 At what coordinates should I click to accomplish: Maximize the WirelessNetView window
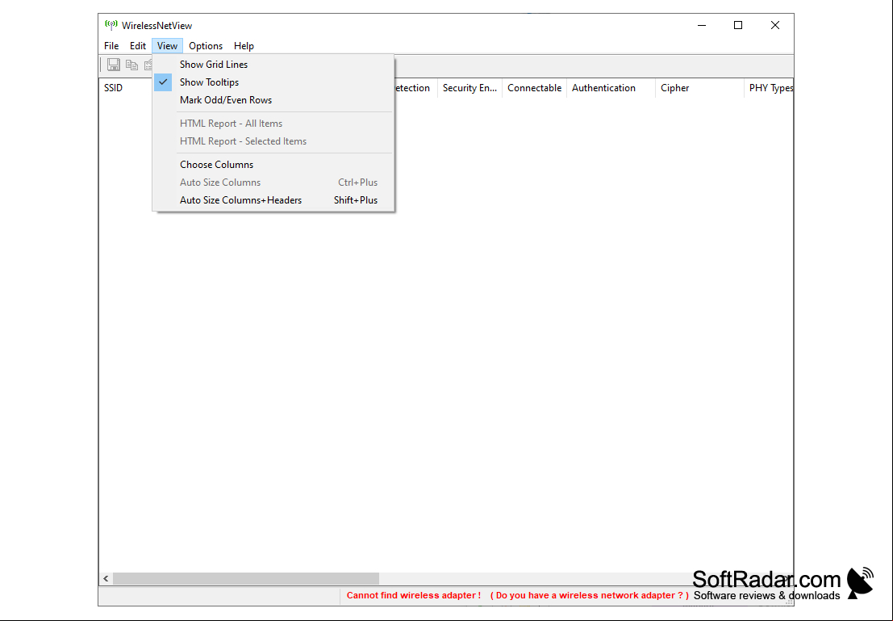[x=738, y=25]
